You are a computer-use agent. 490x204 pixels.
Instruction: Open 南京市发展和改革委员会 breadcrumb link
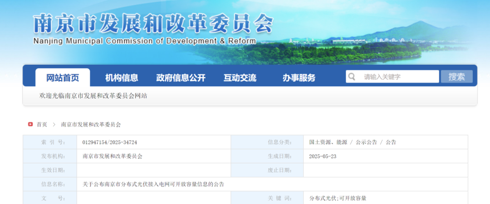(x=91, y=124)
